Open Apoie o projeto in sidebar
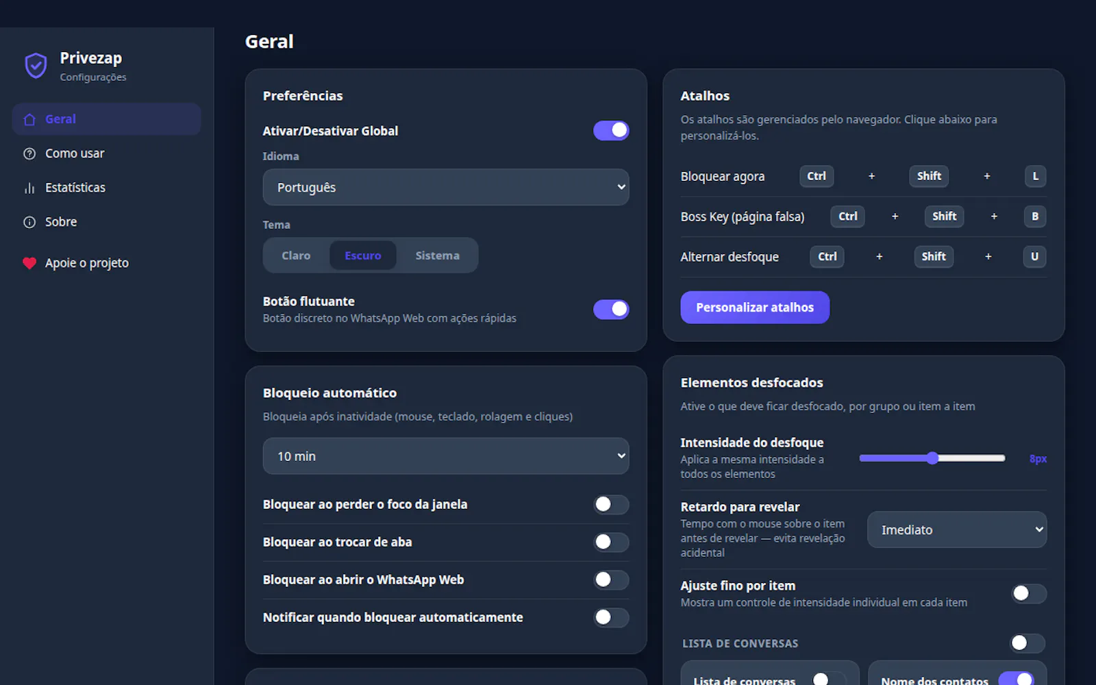This screenshot has width=1096, height=685. (x=106, y=263)
